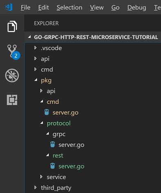
Task: Click gopher icon of server.go under cmd
Action: point(47,112)
